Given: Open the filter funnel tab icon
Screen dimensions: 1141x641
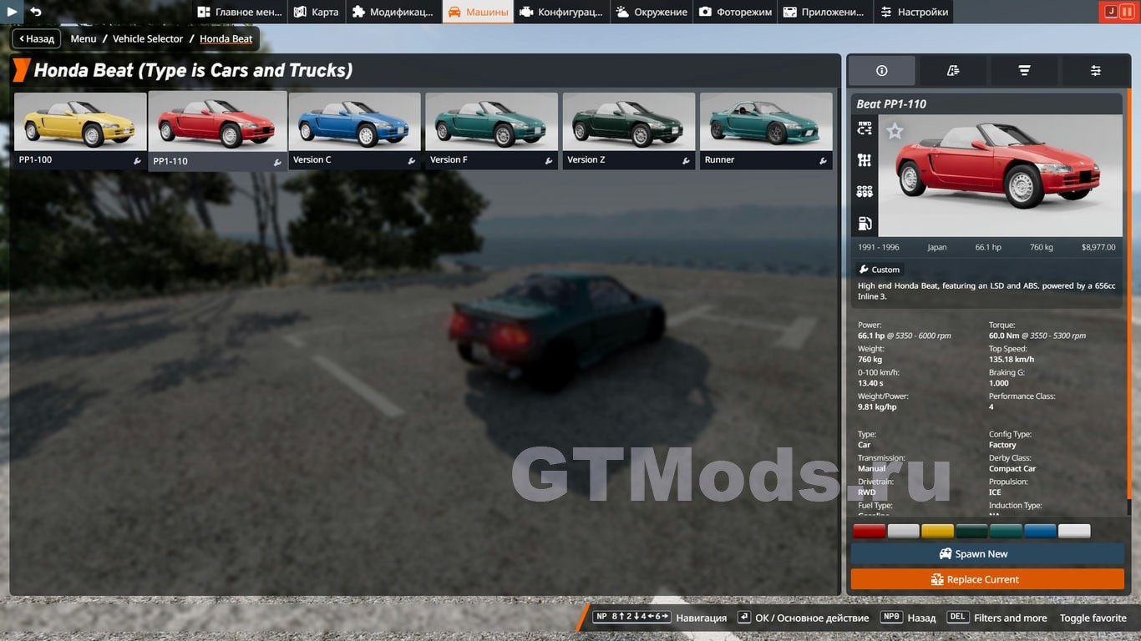Looking at the screenshot, I should coord(1024,71).
